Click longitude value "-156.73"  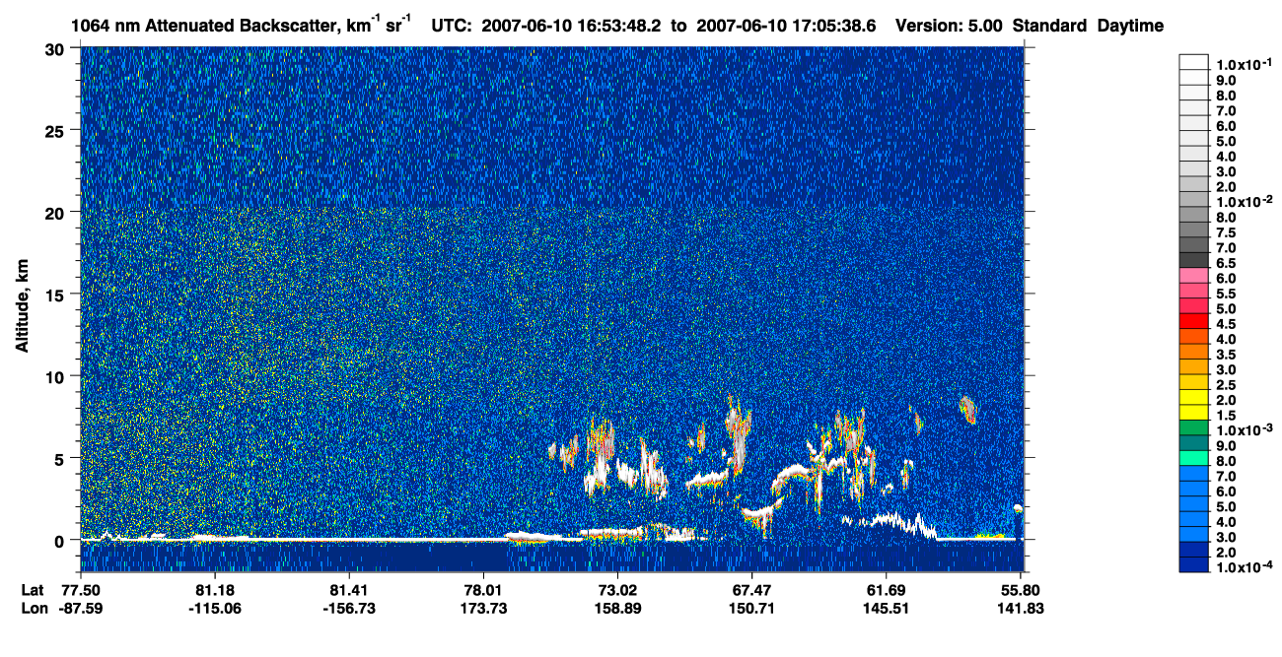(x=348, y=608)
